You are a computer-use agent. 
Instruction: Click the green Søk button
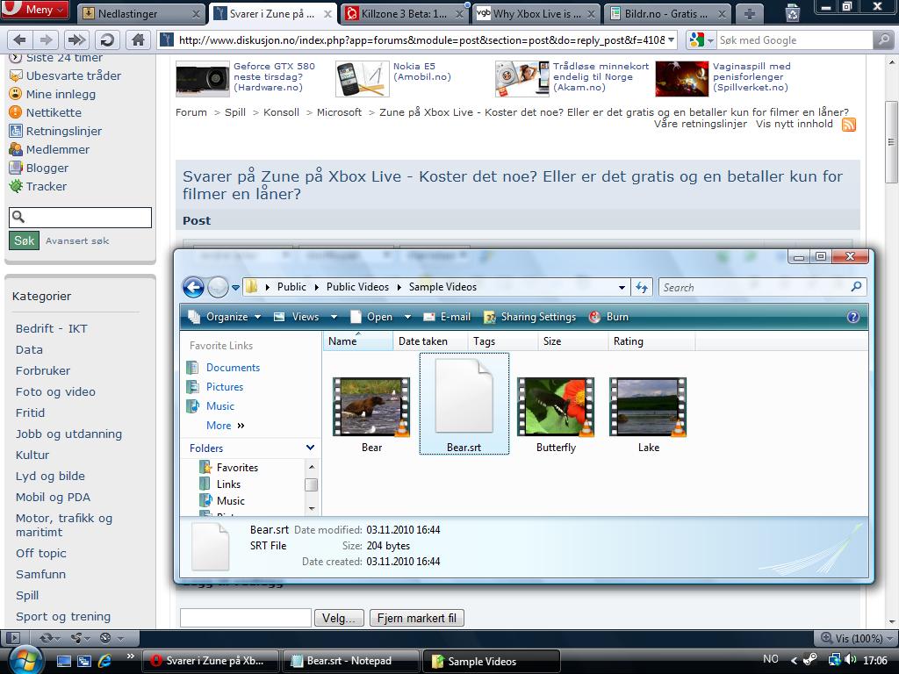click(24, 240)
